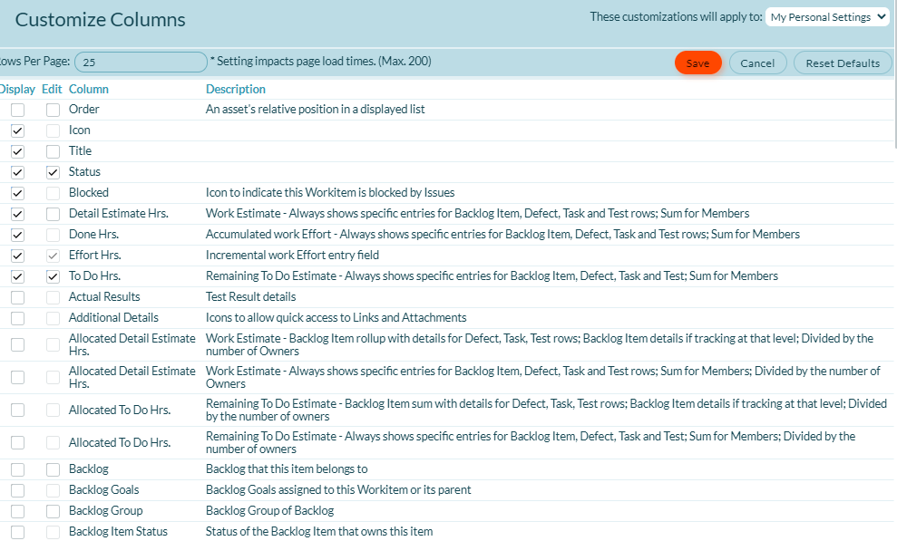This screenshot has width=897, height=541.
Task: Click the Customize Columns heading
Action: point(100,19)
